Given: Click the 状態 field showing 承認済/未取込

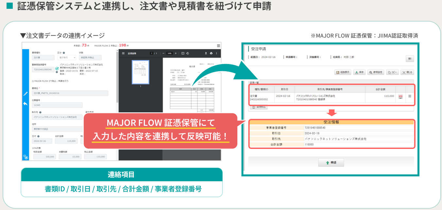Looking at the screenshot, I should [x=90, y=58].
